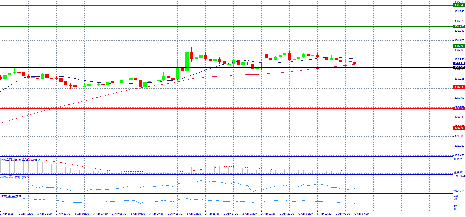Image resolution: width=466 pixels, height=217 pixels.
Task: Click the 132.015 price axis value
Action: coord(460,2)
